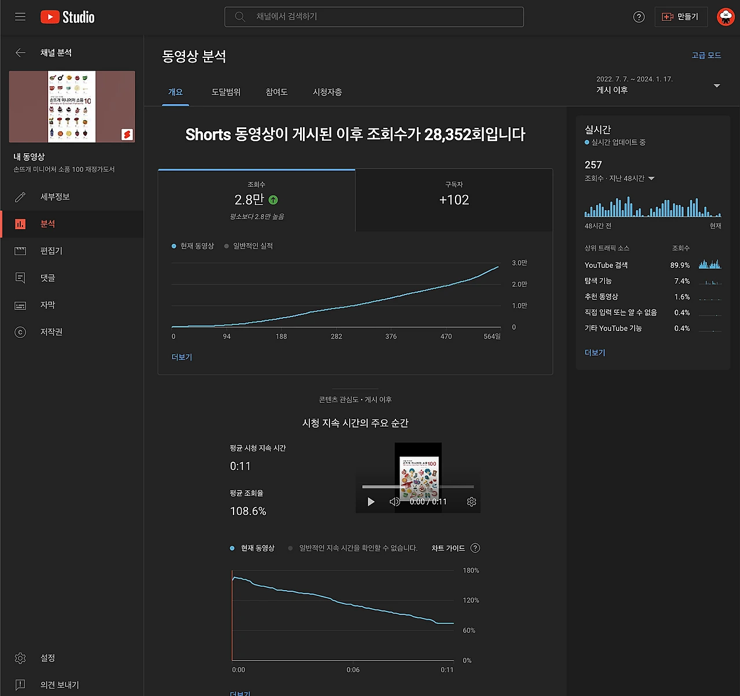Switch to the 시청자층 tab

click(x=327, y=92)
